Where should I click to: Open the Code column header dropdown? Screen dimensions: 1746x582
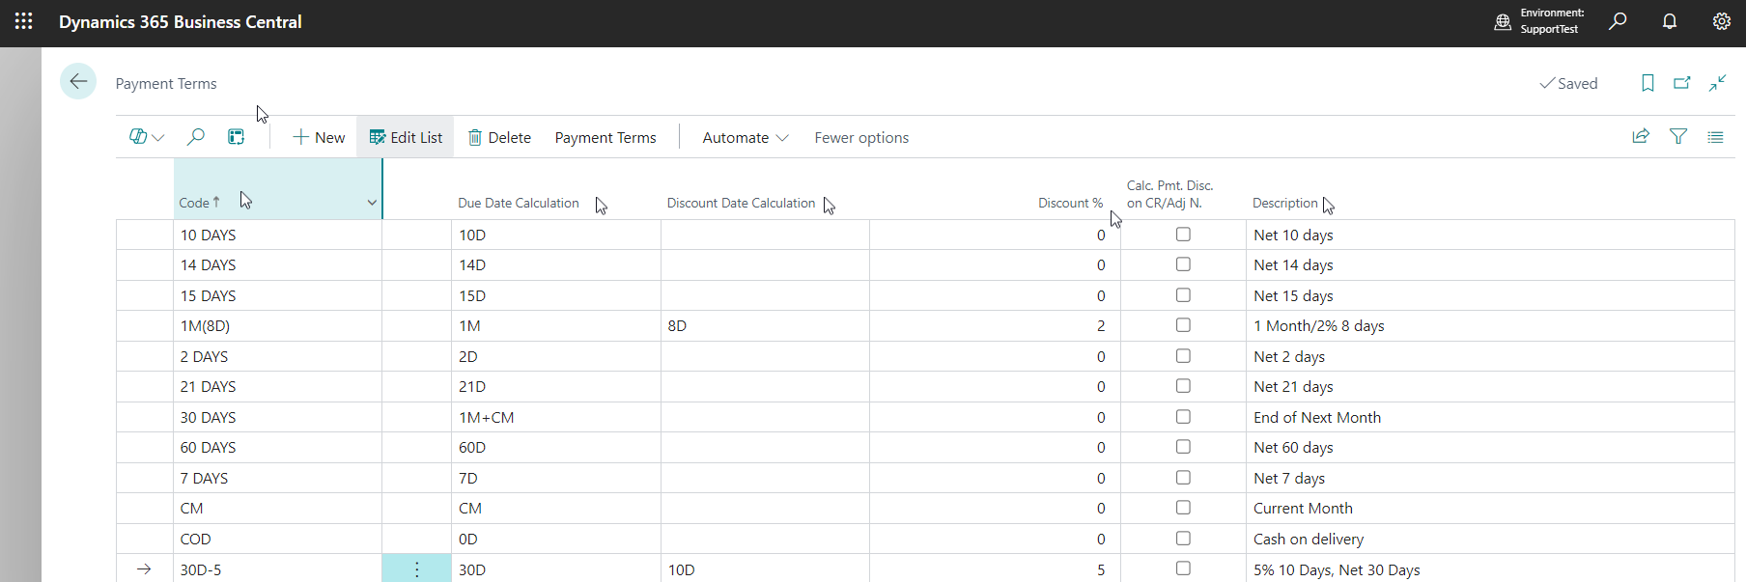point(372,203)
